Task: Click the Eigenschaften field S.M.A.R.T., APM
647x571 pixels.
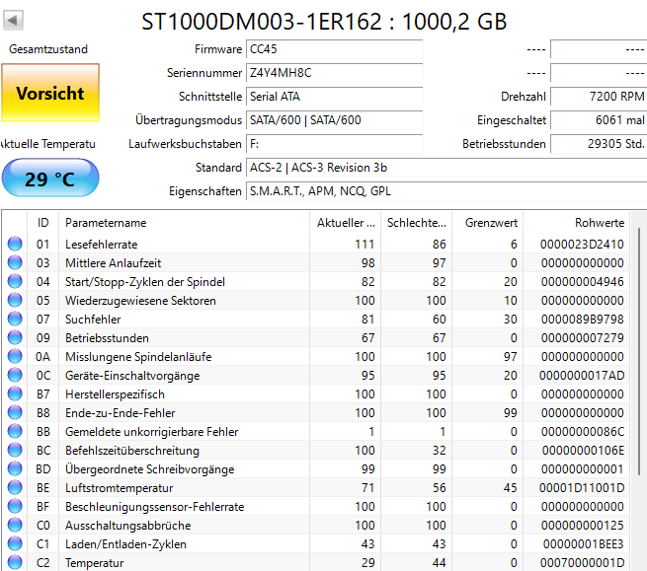Action: click(x=446, y=191)
